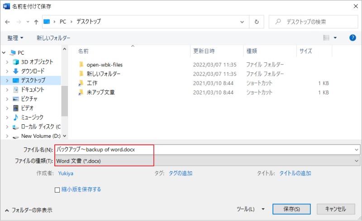Viewport: 362px width, 221px height.
Task: Sort by the サイズ column header
Action: click(x=306, y=51)
